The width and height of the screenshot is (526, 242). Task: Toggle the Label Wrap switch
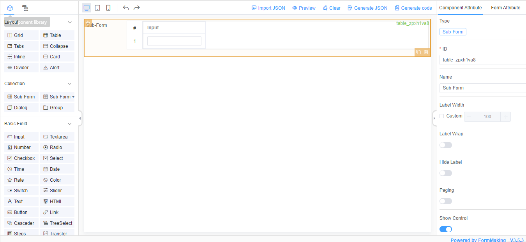(x=446, y=145)
